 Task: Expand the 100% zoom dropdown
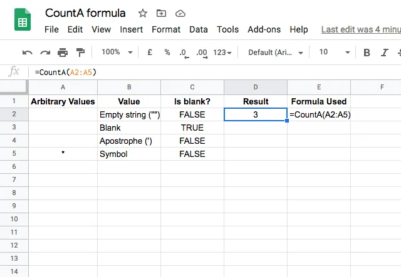click(x=117, y=53)
